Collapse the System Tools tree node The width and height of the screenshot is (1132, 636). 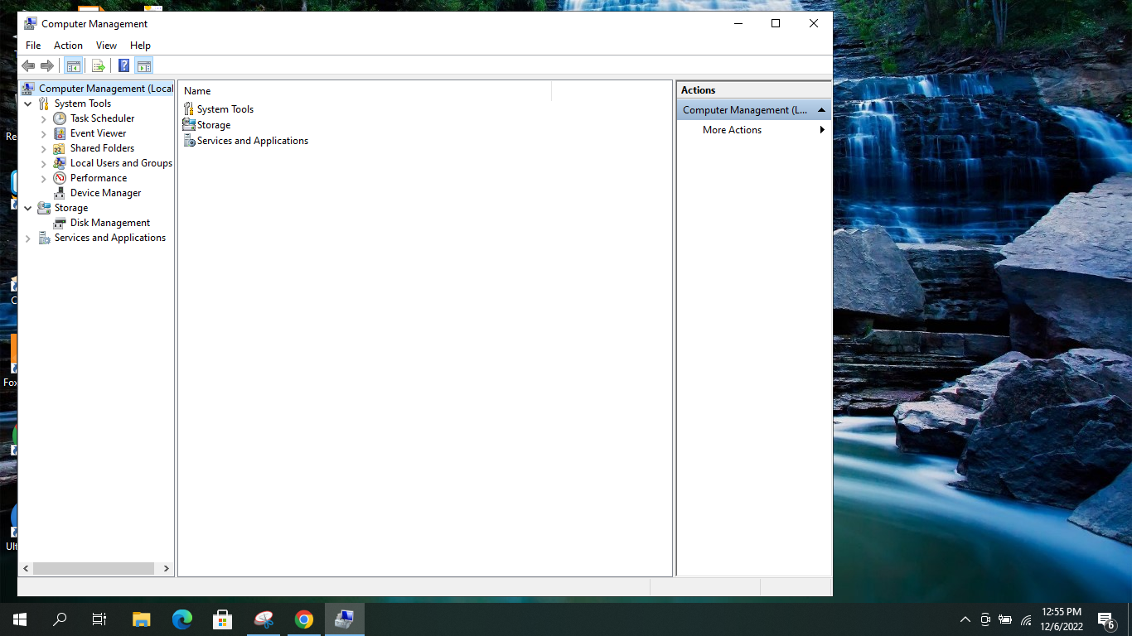click(28, 104)
